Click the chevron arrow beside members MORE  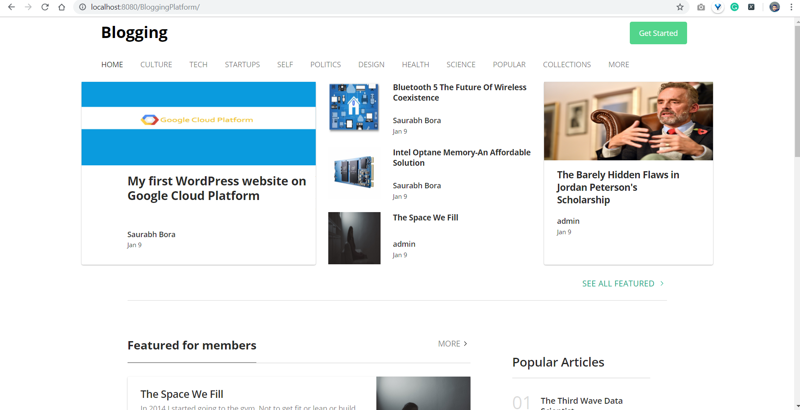point(465,344)
